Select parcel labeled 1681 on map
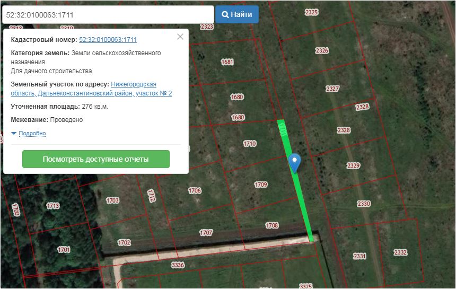The width and height of the screenshot is (456, 289). [227, 62]
